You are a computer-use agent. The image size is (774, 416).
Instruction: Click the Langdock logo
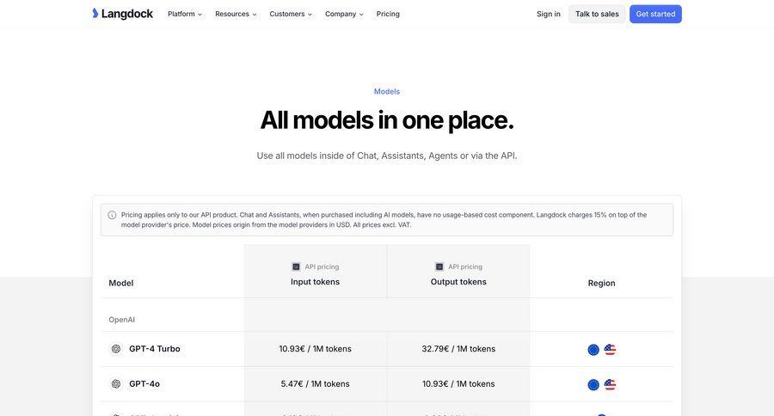pyautogui.click(x=122, y=14)
